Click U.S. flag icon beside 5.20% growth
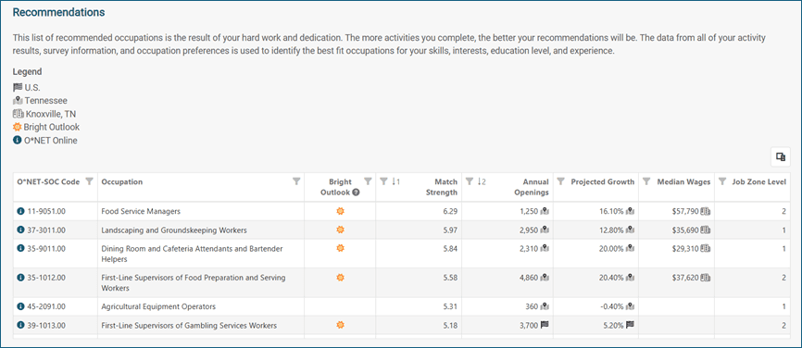The image size is (802, 348). click(630, 325)
